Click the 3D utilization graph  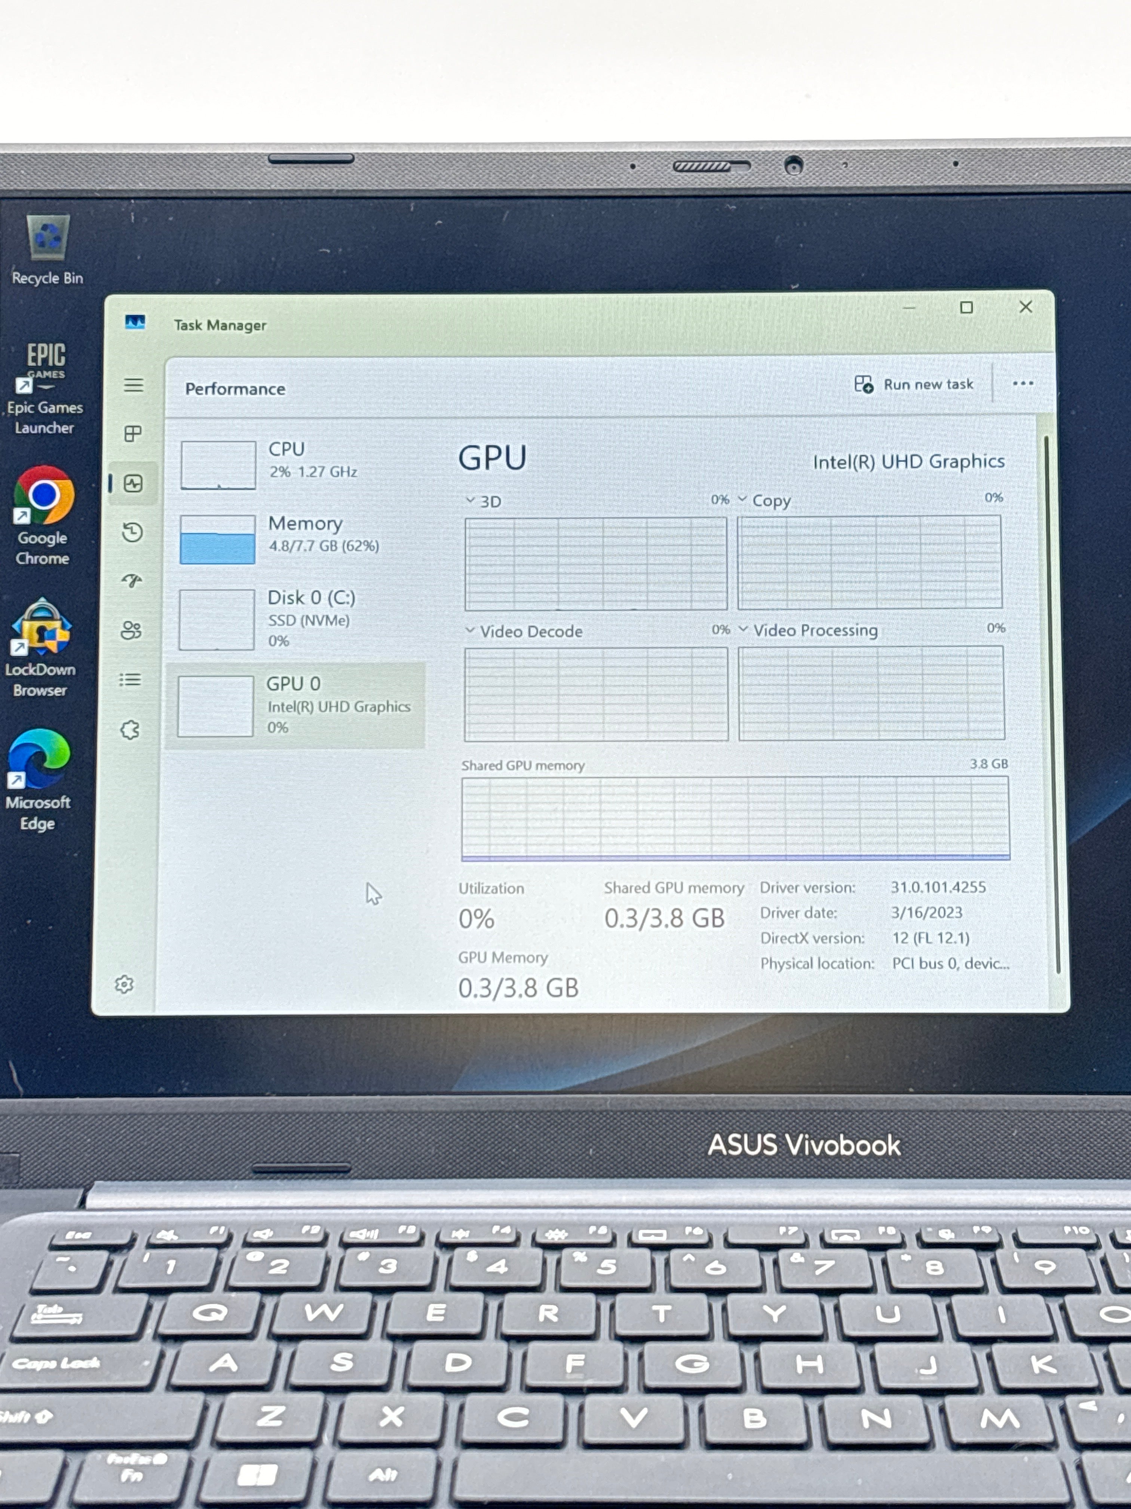[596, 564]
